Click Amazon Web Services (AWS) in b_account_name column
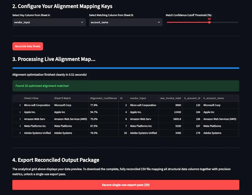This screenshot has height=195, width=252. click(x=220, y=119)
